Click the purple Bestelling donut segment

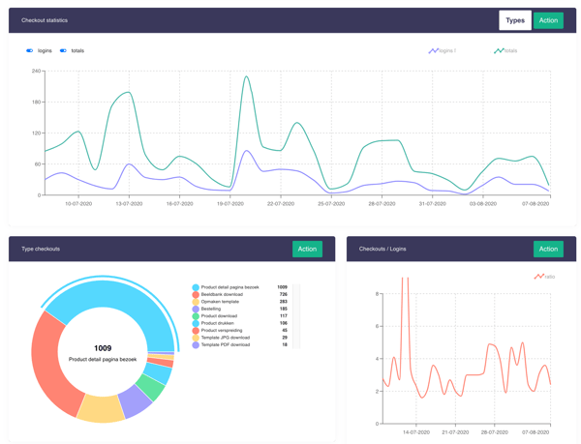point(136,400)
